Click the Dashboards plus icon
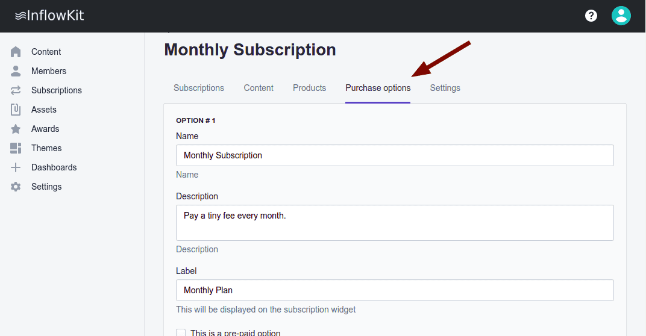 coord(16,167)
